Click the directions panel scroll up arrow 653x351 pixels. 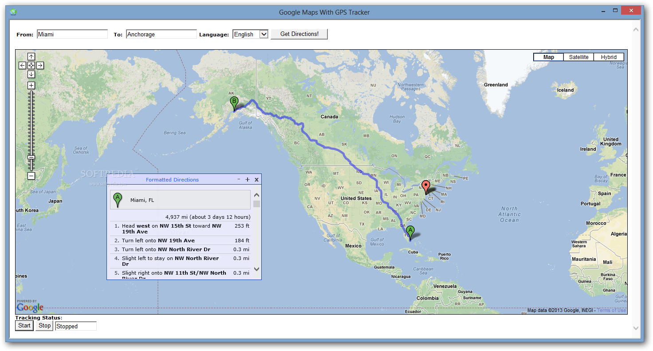(256, 195)
